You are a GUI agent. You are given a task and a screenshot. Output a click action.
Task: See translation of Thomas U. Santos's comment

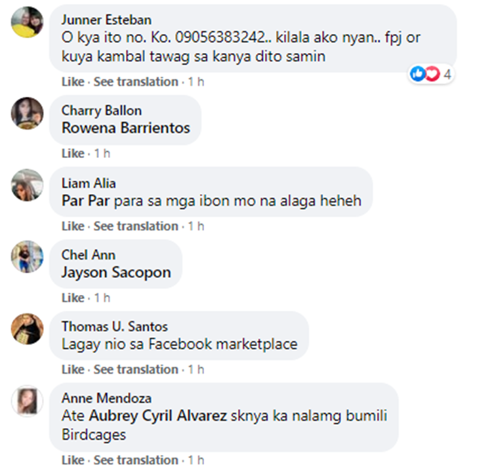pos(136,370)
